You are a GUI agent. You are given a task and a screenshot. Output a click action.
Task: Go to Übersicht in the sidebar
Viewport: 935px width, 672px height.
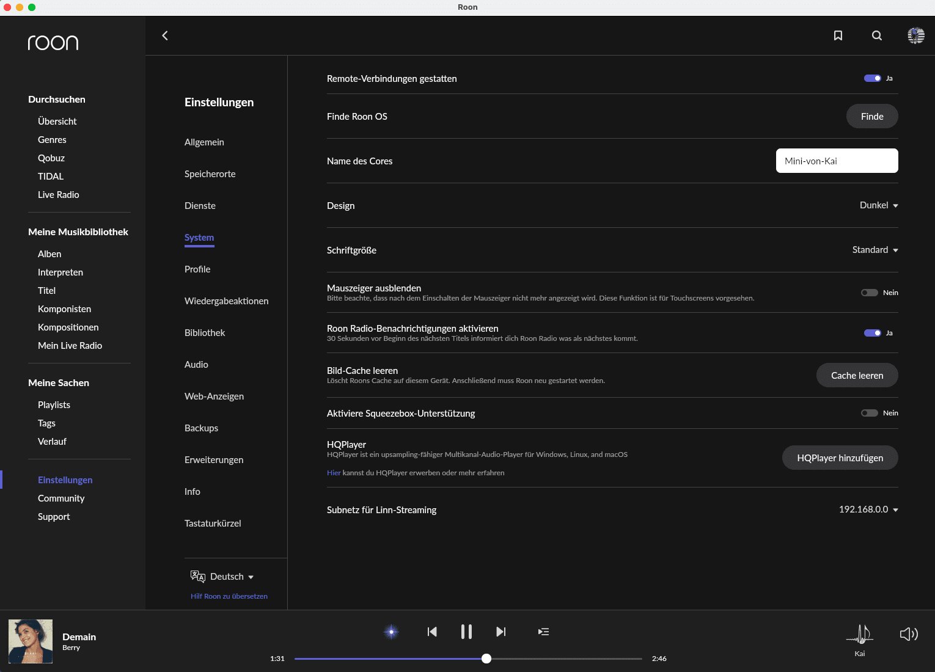57,122
